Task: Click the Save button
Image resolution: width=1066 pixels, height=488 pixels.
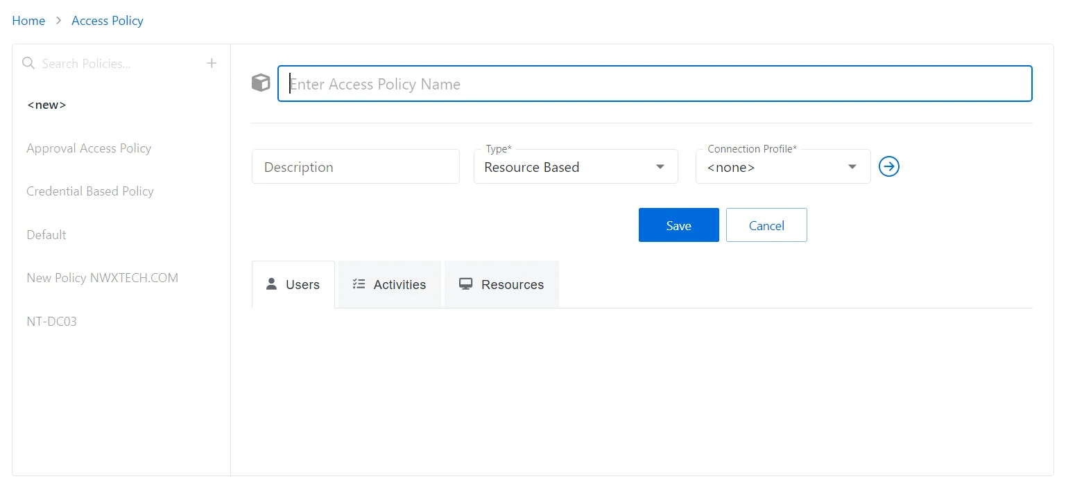Action: pos(679,225)
